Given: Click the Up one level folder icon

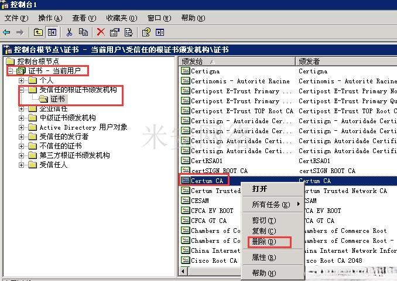Looking at the screenshot, I should (x=38, y=32).
